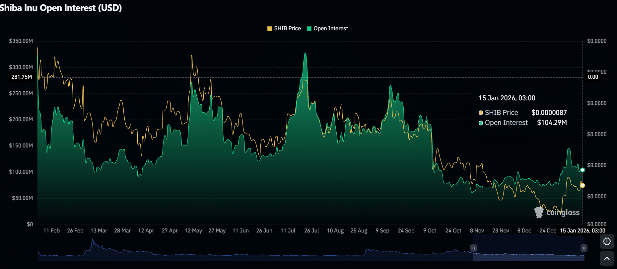The width and height of the screenshot is (617, 269).
Task: Click the yellow SHIB Price endpoint marker
Action: (x=583, y=185)
